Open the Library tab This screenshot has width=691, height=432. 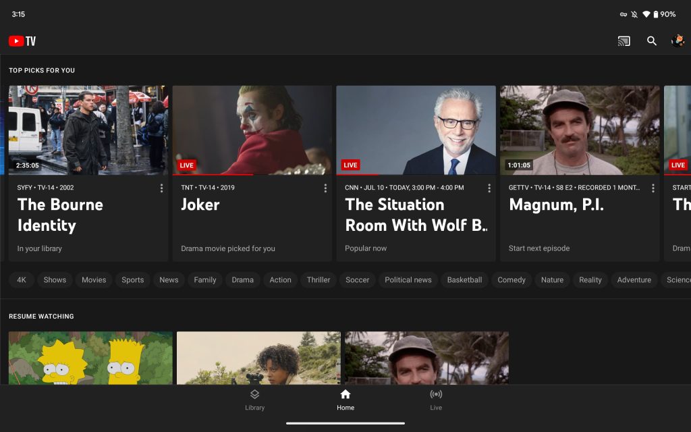coord(254,400)
